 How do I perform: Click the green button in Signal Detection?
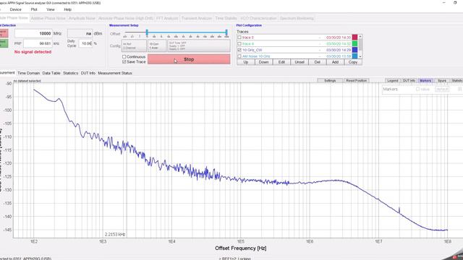point(3,43)
